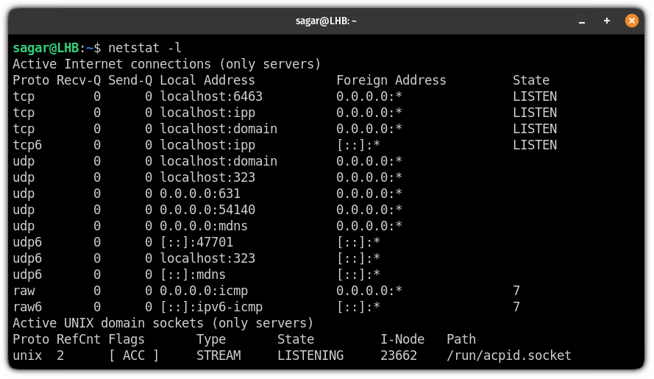Click the sagar@LHB green prompt text
The image size is (654, 379).
click(x=46, y=48)
